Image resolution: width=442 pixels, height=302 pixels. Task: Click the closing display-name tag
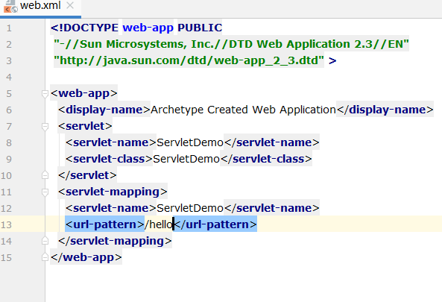click(385, 110)
